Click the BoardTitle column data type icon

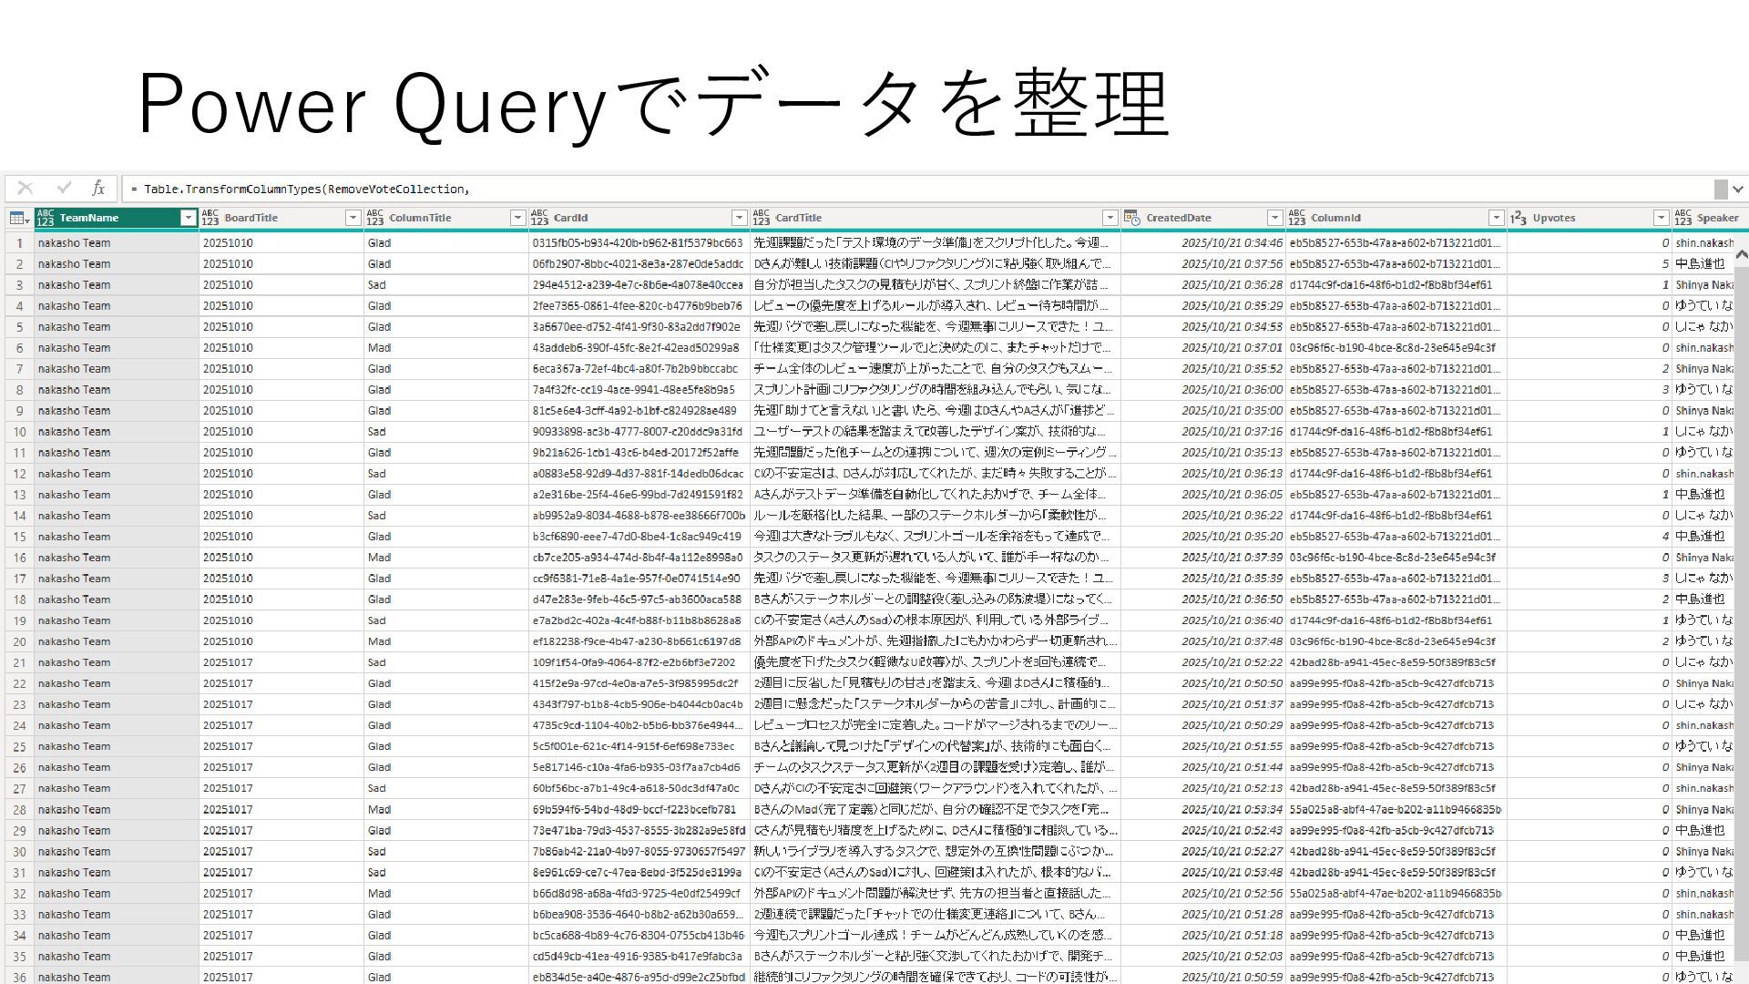210,218
